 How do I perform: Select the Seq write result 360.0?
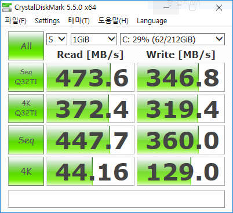tap(181, 140)
